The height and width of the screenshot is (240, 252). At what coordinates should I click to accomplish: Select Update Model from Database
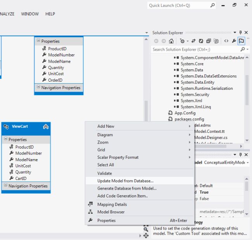click(x=140, y=181)
